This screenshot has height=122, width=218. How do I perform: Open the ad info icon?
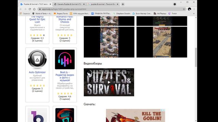[162, 110]
